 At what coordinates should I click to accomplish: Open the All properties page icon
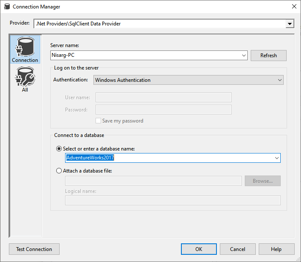pos(25,79)
